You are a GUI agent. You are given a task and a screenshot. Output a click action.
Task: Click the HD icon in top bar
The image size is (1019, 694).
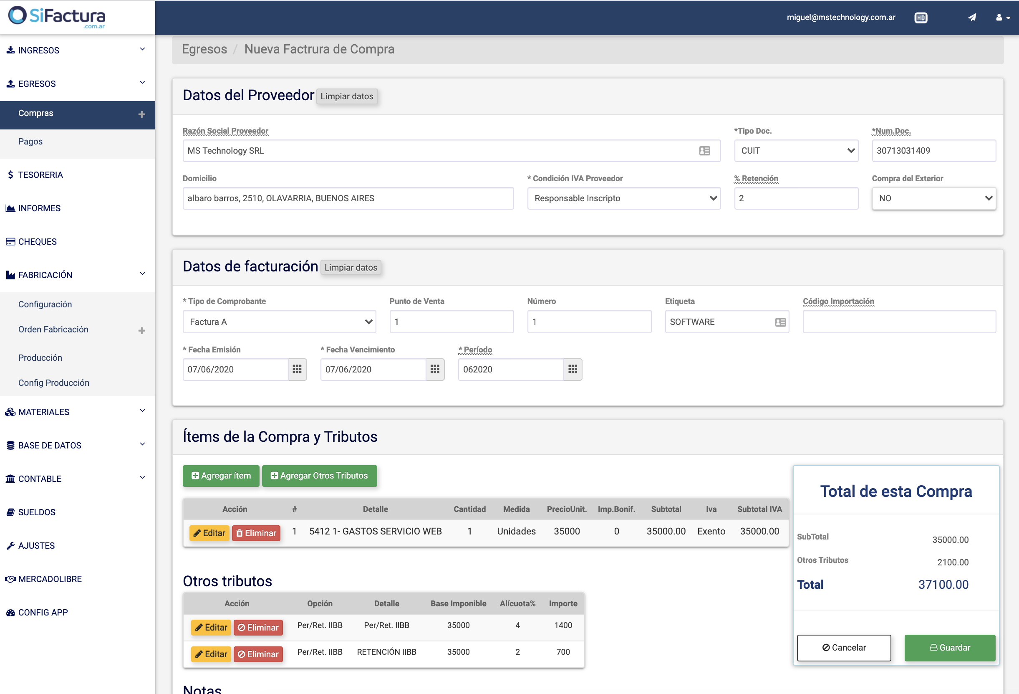click(x=921, y=18)
